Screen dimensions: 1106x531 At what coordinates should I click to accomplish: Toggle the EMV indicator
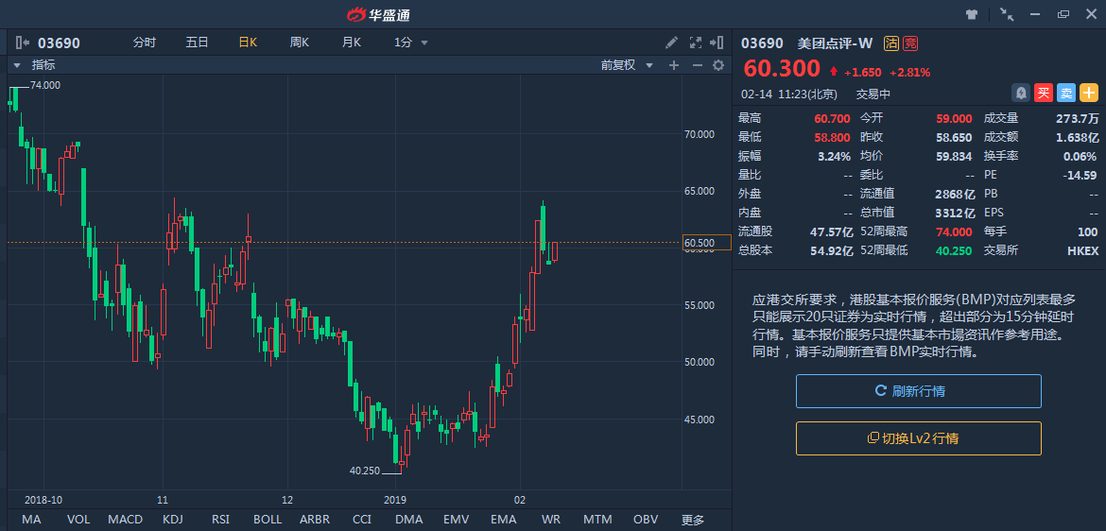point(457,520)
